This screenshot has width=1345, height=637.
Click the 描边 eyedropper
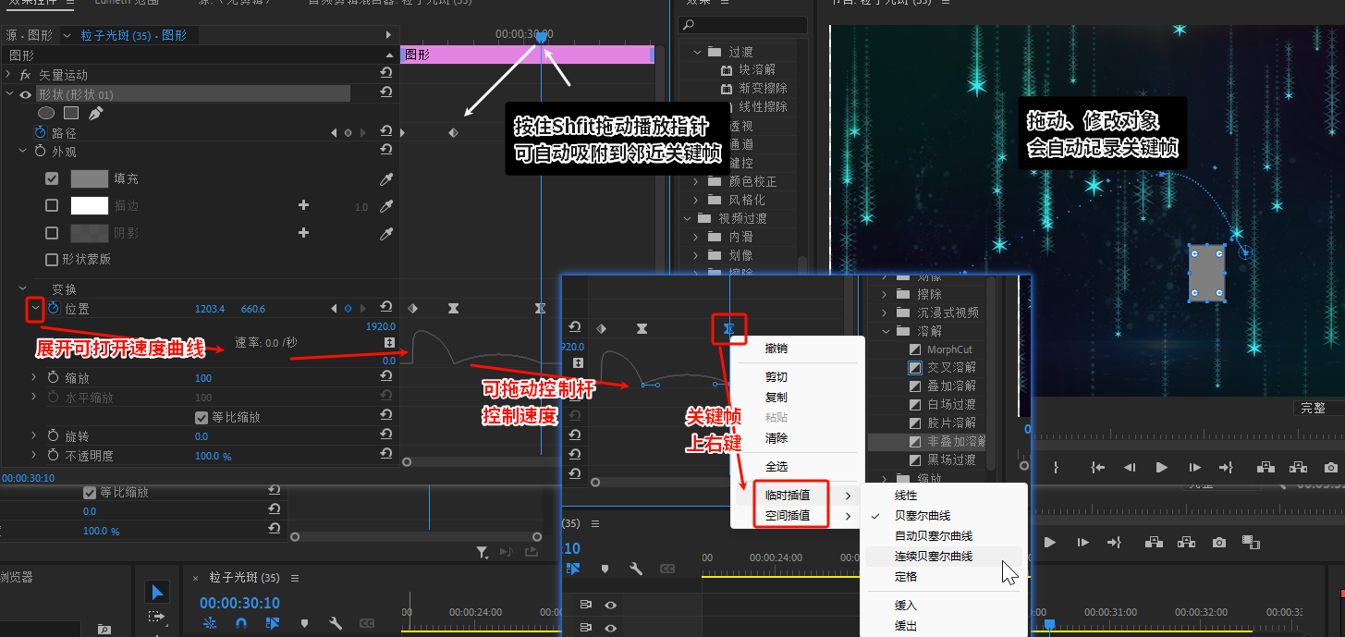[x=385, y=206]
